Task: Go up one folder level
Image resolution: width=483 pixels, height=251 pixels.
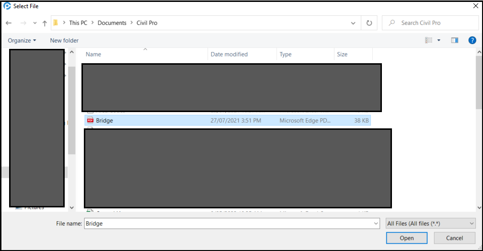Action: pos(45,23)
